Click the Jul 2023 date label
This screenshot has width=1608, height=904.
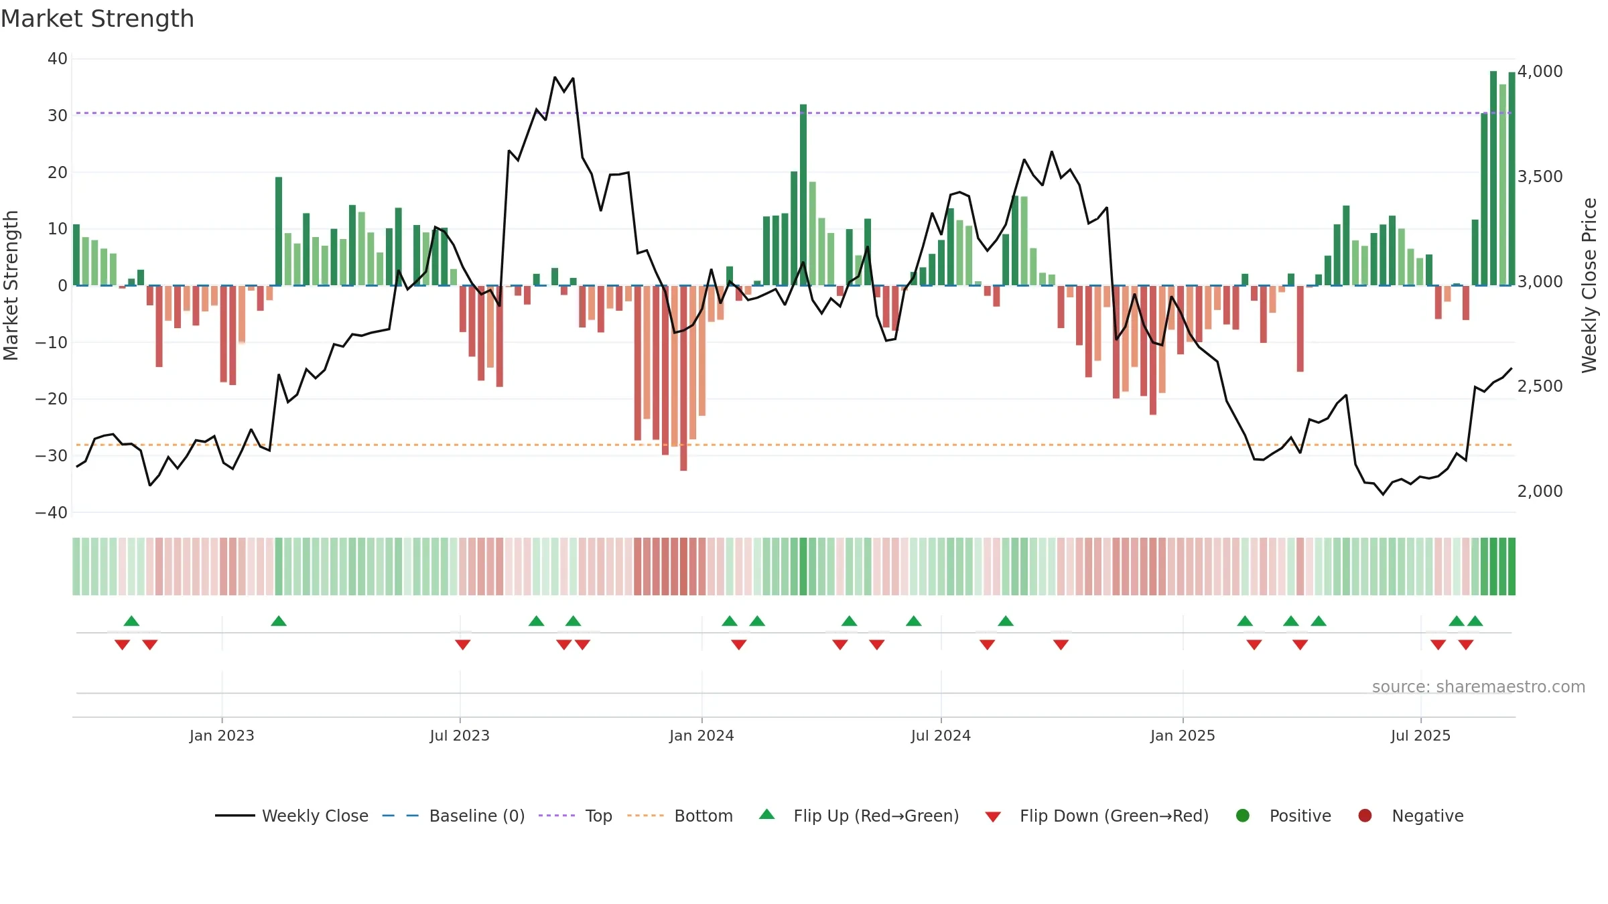(460, 736)
